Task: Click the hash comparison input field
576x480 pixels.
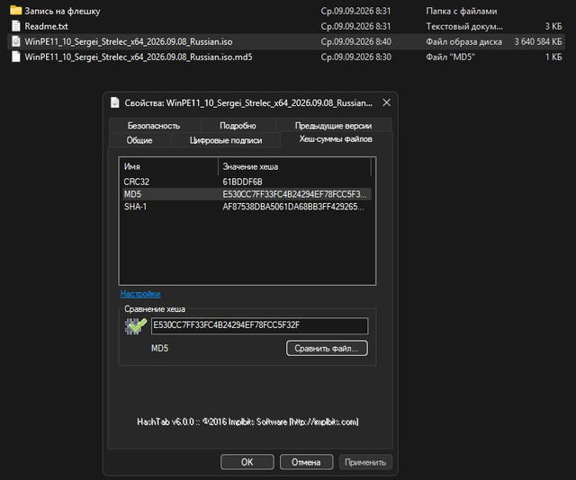Action: click(x=259, y=326)
